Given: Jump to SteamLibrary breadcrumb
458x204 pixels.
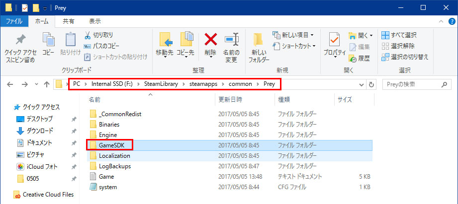Looking at the screenshot, I should point(161,84).
